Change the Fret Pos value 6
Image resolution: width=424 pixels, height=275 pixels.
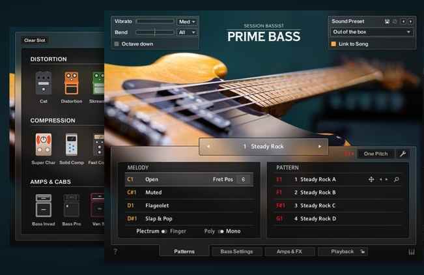pos(243,179)
